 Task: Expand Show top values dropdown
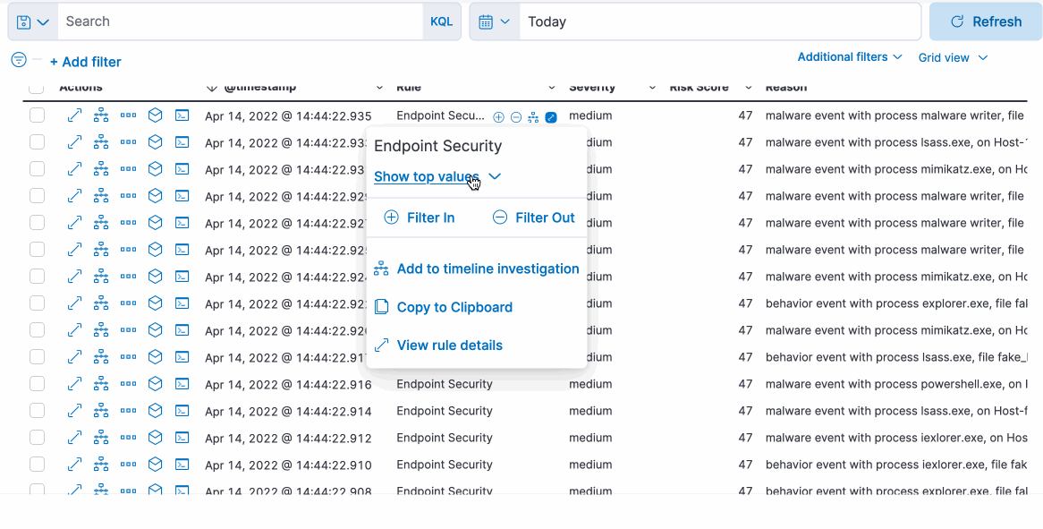pos(437,177)
